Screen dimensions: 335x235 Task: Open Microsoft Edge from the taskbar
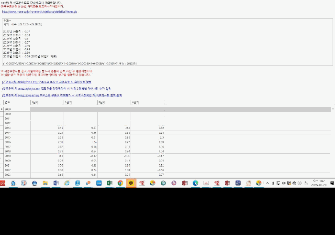point(195,183)
